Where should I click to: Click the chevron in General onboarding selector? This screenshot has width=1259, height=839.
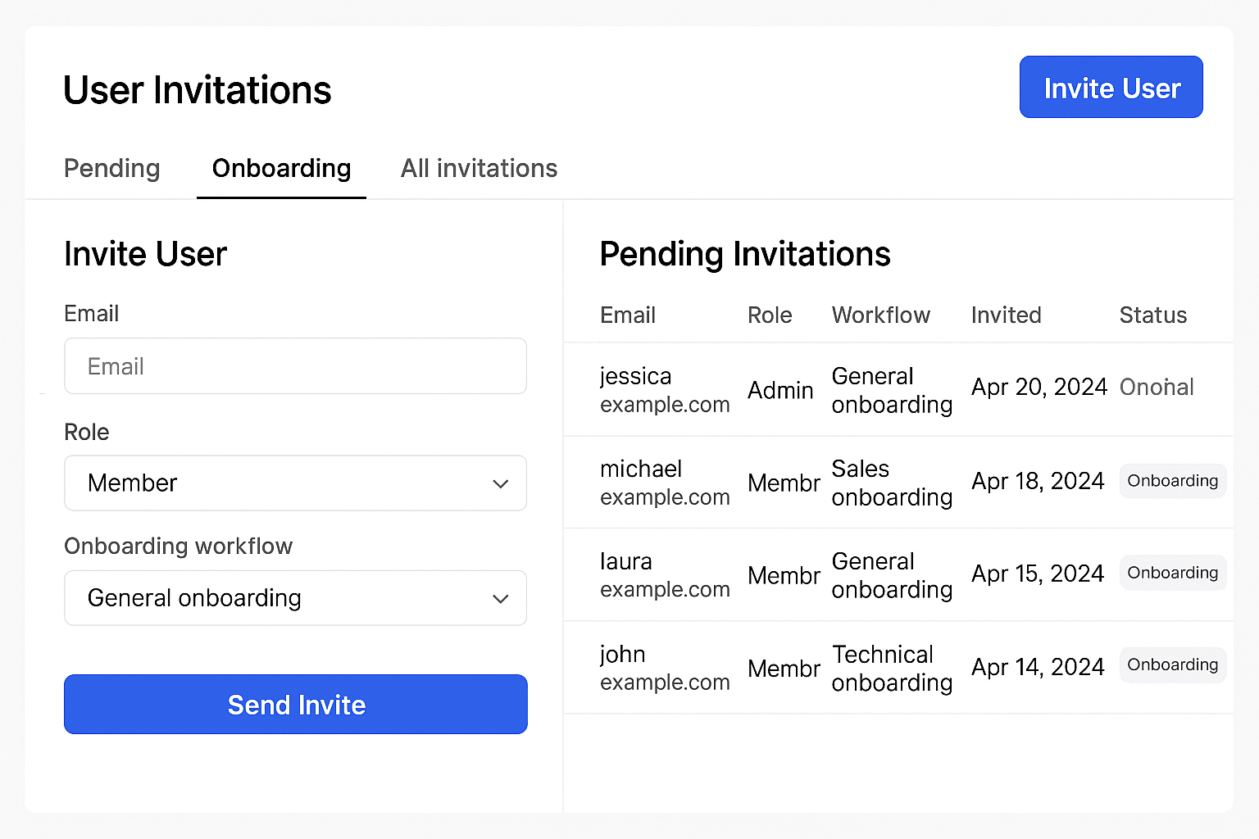click(501, 599)
